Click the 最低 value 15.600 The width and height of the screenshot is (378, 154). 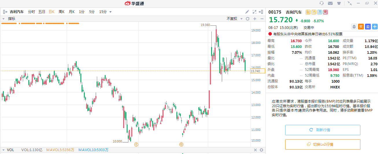pyautogui.click(x=296, y=47)
